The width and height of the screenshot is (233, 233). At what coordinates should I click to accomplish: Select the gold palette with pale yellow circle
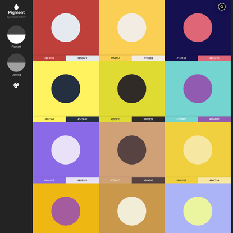198,150
